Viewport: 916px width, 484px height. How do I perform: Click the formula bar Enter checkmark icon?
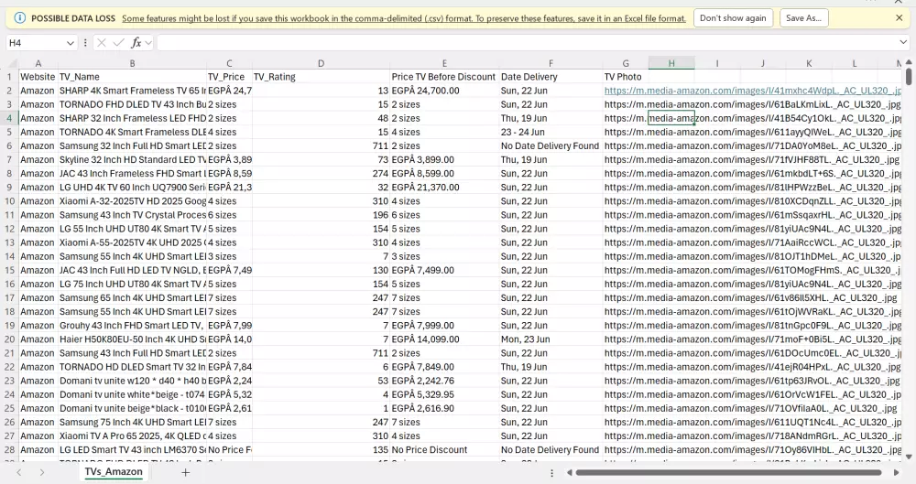pyautogui.click(x=118, y=43)
